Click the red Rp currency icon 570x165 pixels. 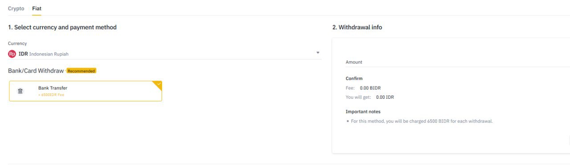click(x=12, y=54)
